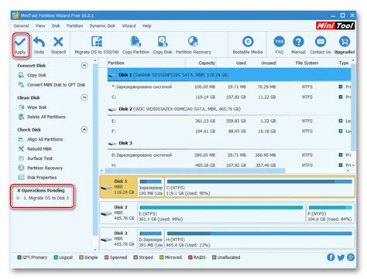Launch Migrate OS to SSD/HD wizard

click(x=97, y=45)
